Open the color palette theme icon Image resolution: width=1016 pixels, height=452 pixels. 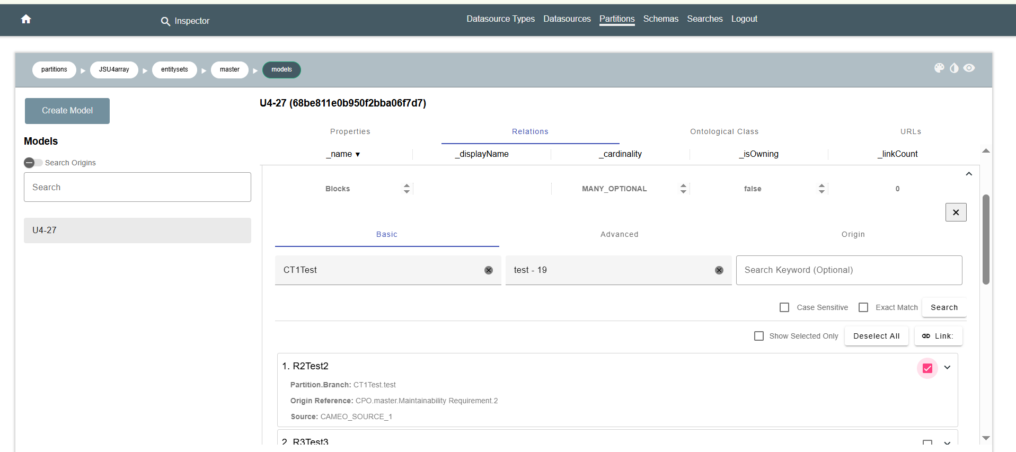pos(939,68)
